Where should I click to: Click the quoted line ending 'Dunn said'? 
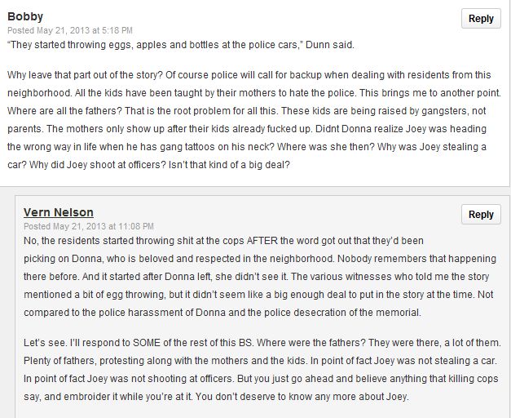click(181, 45)
